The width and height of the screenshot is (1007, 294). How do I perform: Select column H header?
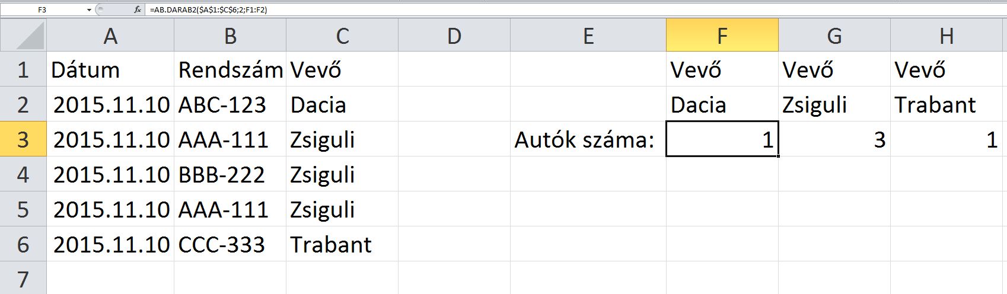[947, 36]
